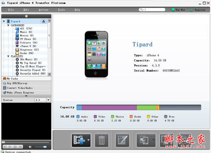The image size is (211, 153).
Task: Open Recently Added (88) playlist
Action: click(30, 73)
